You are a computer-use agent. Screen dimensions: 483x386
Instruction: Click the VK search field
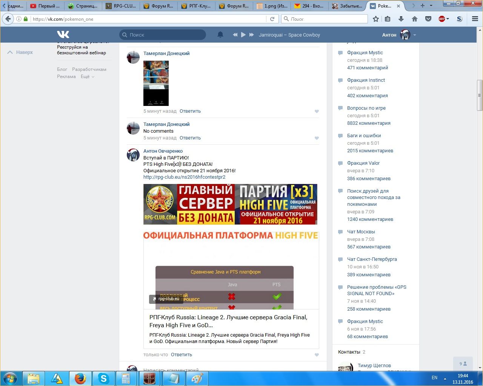[163, 35]
